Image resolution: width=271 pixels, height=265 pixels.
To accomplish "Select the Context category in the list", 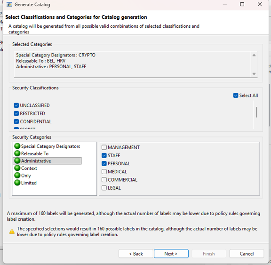I will (29, 168).
